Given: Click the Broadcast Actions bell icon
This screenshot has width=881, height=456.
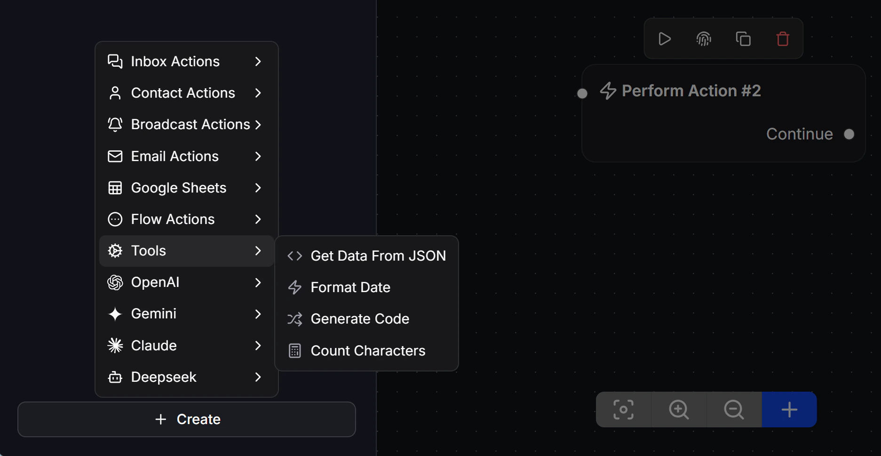Looking at the screenshot, I should pos(115,124).
